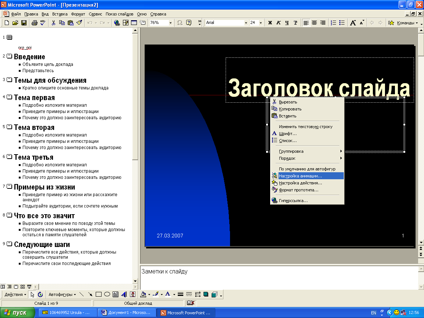Click the font color A button
This screenshot has width=424, height=318.
(x=168, y=294)
